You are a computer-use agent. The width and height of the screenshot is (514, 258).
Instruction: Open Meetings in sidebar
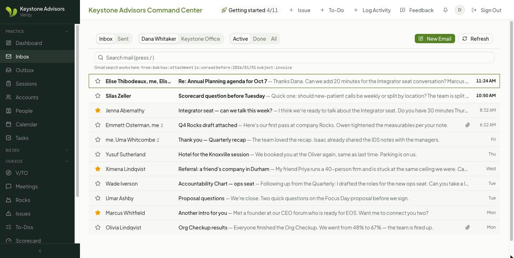click(37, 186)
